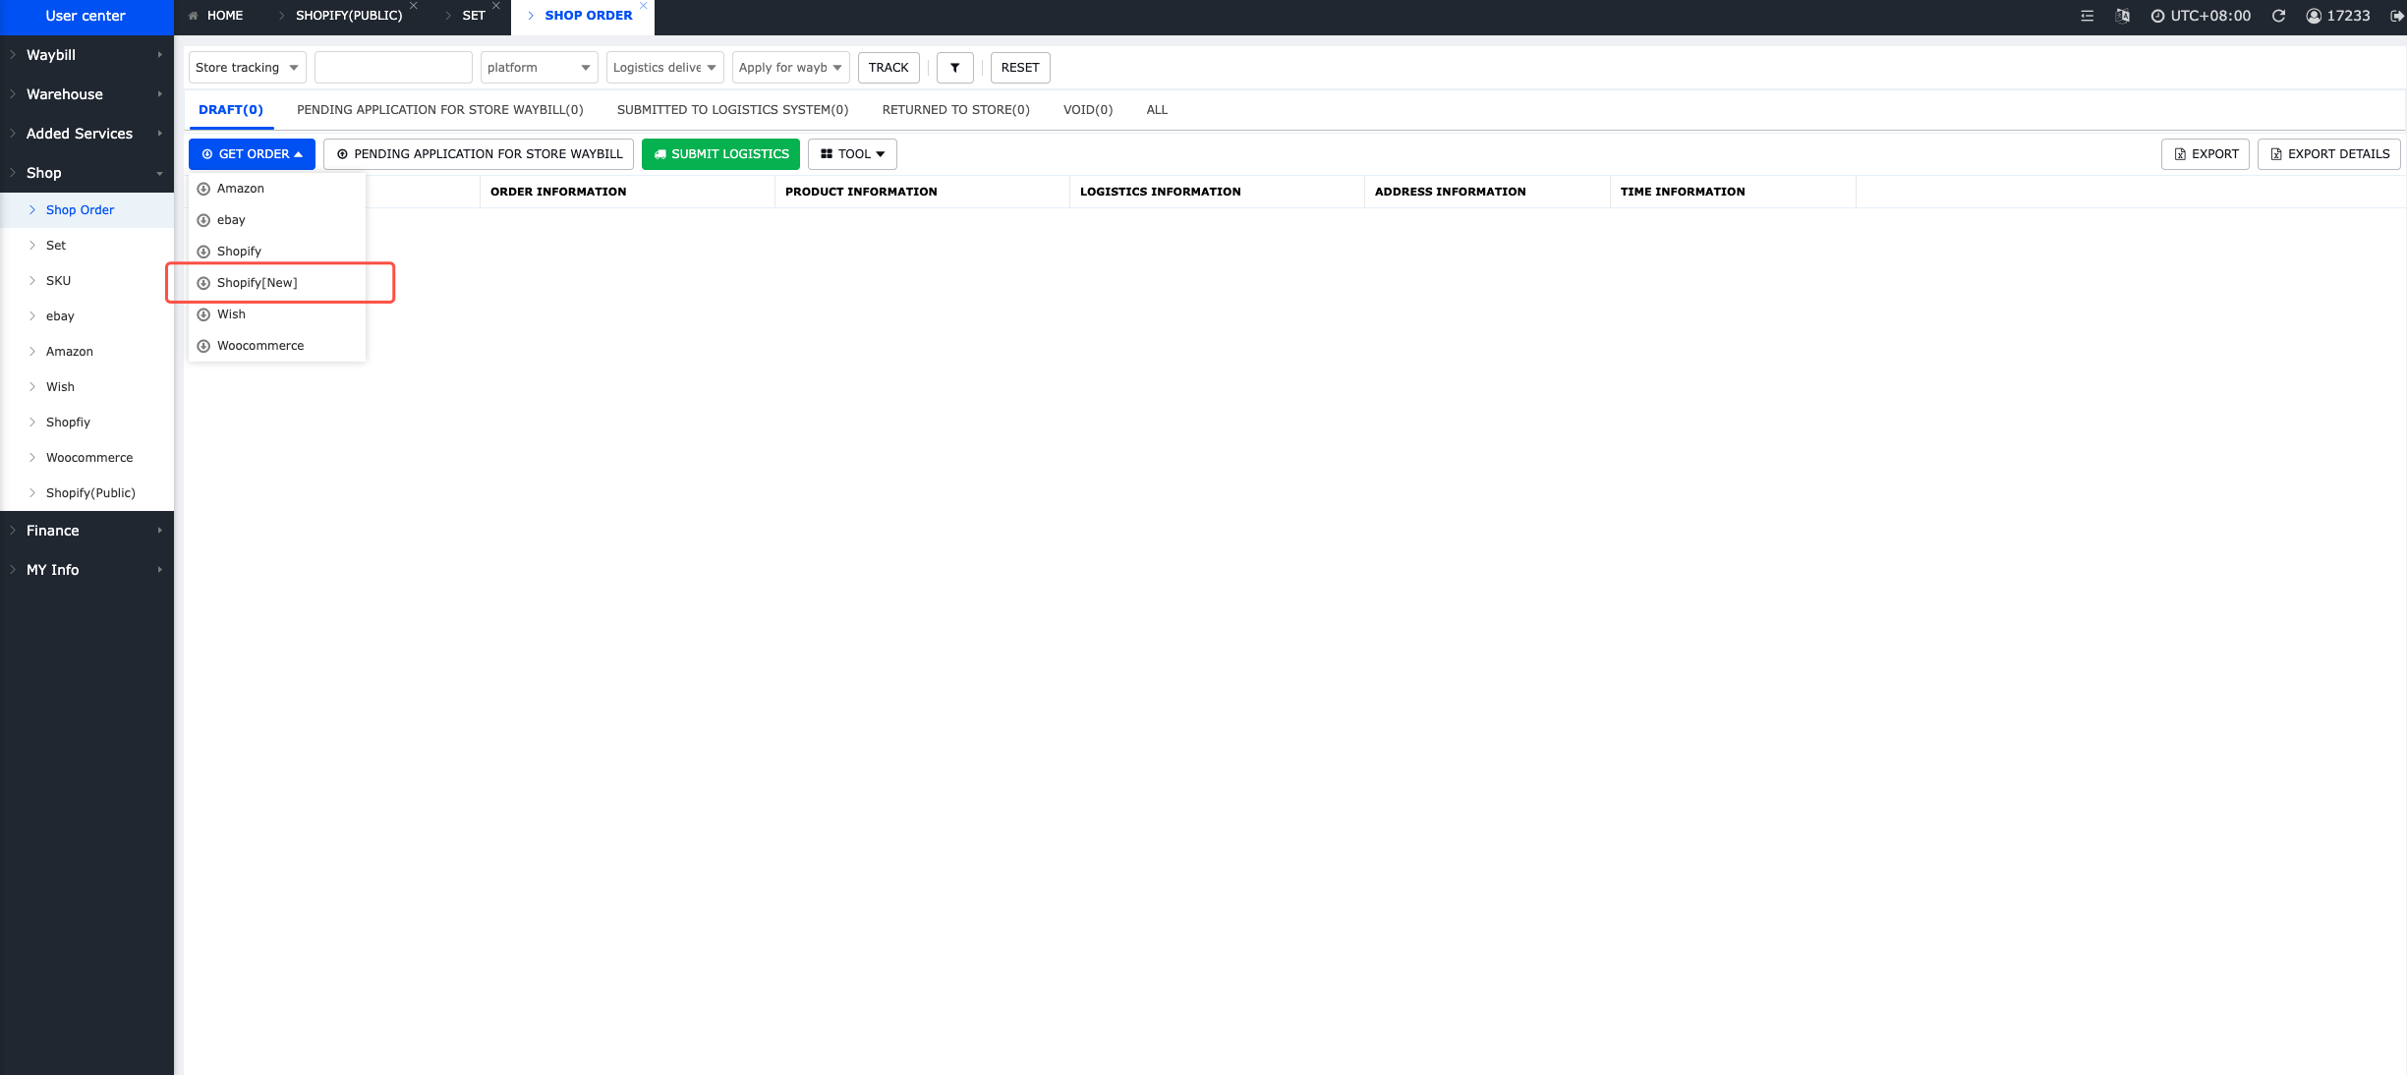Select Shopify[New] from GET ORDER menu
The height and width of the screenshot is (1075, 2407).
(x=258, y=282)
